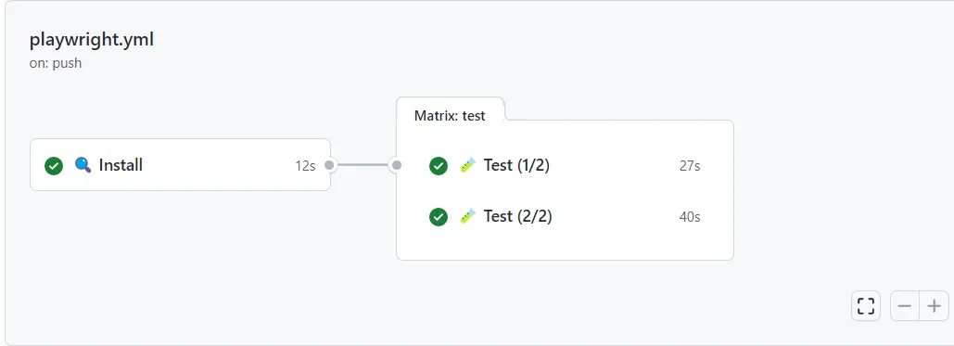Click the 27s duration of Test (1/2)

[x=690, y=166]
